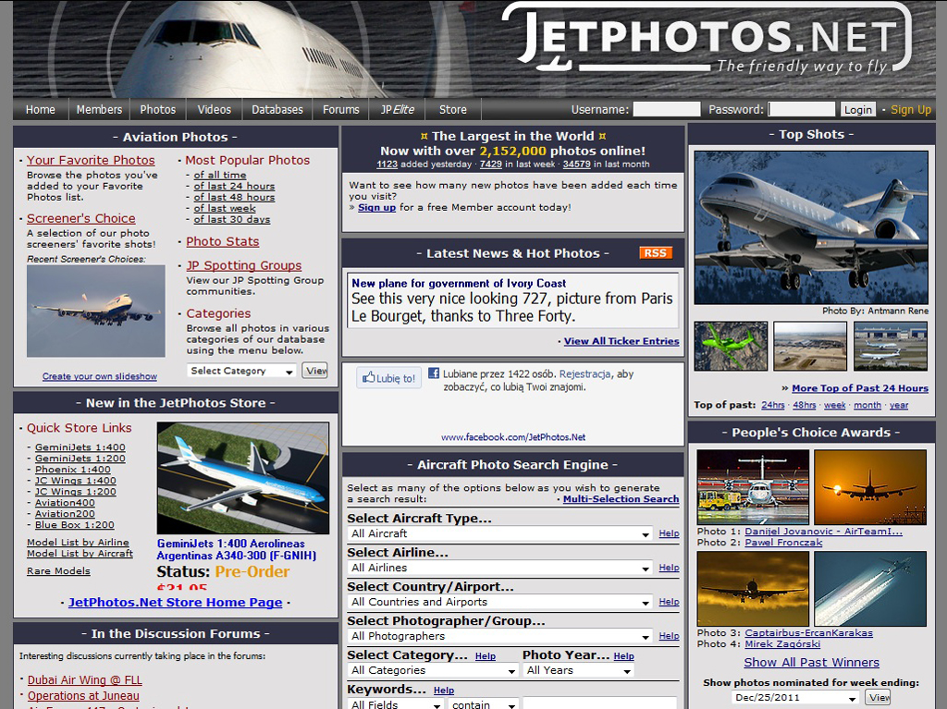This screenshot has width=947, height=709.
Task: Click the Password input field
Action: tap(802, 109)
